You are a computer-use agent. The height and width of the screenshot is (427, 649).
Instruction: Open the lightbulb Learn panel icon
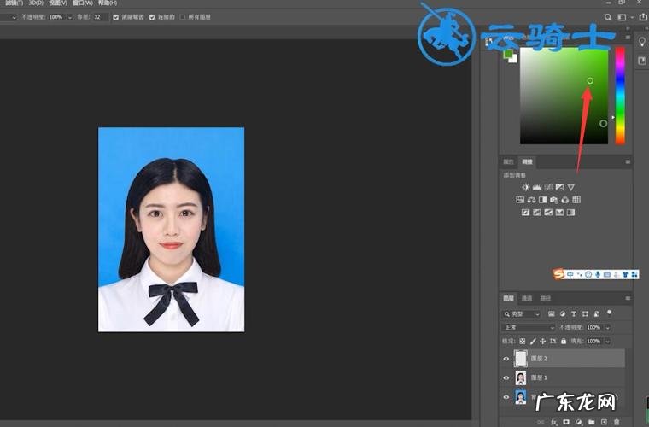[642, 42]
